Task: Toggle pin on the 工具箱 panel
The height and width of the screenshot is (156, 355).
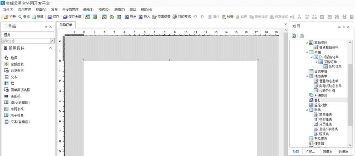Action: pyautogui.click(x=46, y=27)
